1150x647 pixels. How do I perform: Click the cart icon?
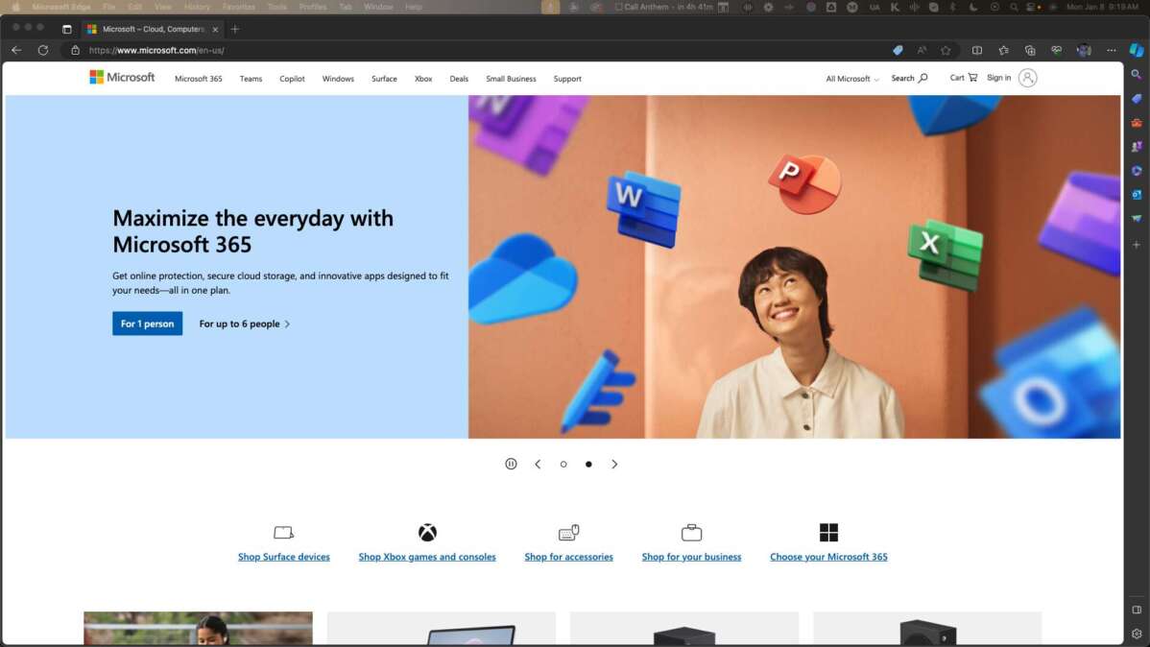coord(972,78)
